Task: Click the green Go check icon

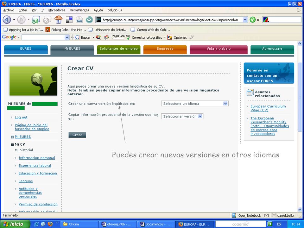Action: pos(252,20)
